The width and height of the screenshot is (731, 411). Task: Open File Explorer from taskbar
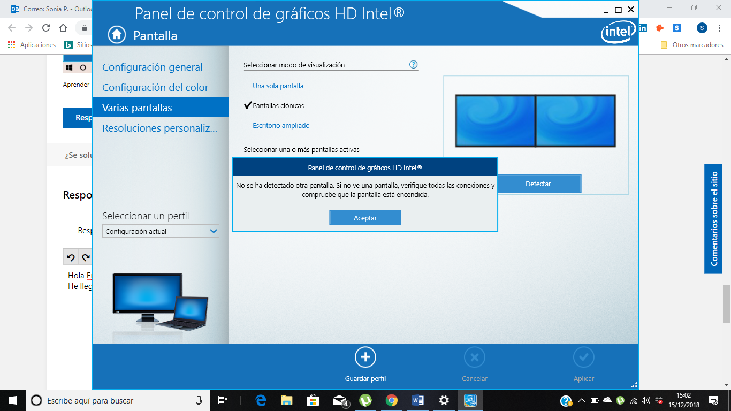tap(287, 400)
